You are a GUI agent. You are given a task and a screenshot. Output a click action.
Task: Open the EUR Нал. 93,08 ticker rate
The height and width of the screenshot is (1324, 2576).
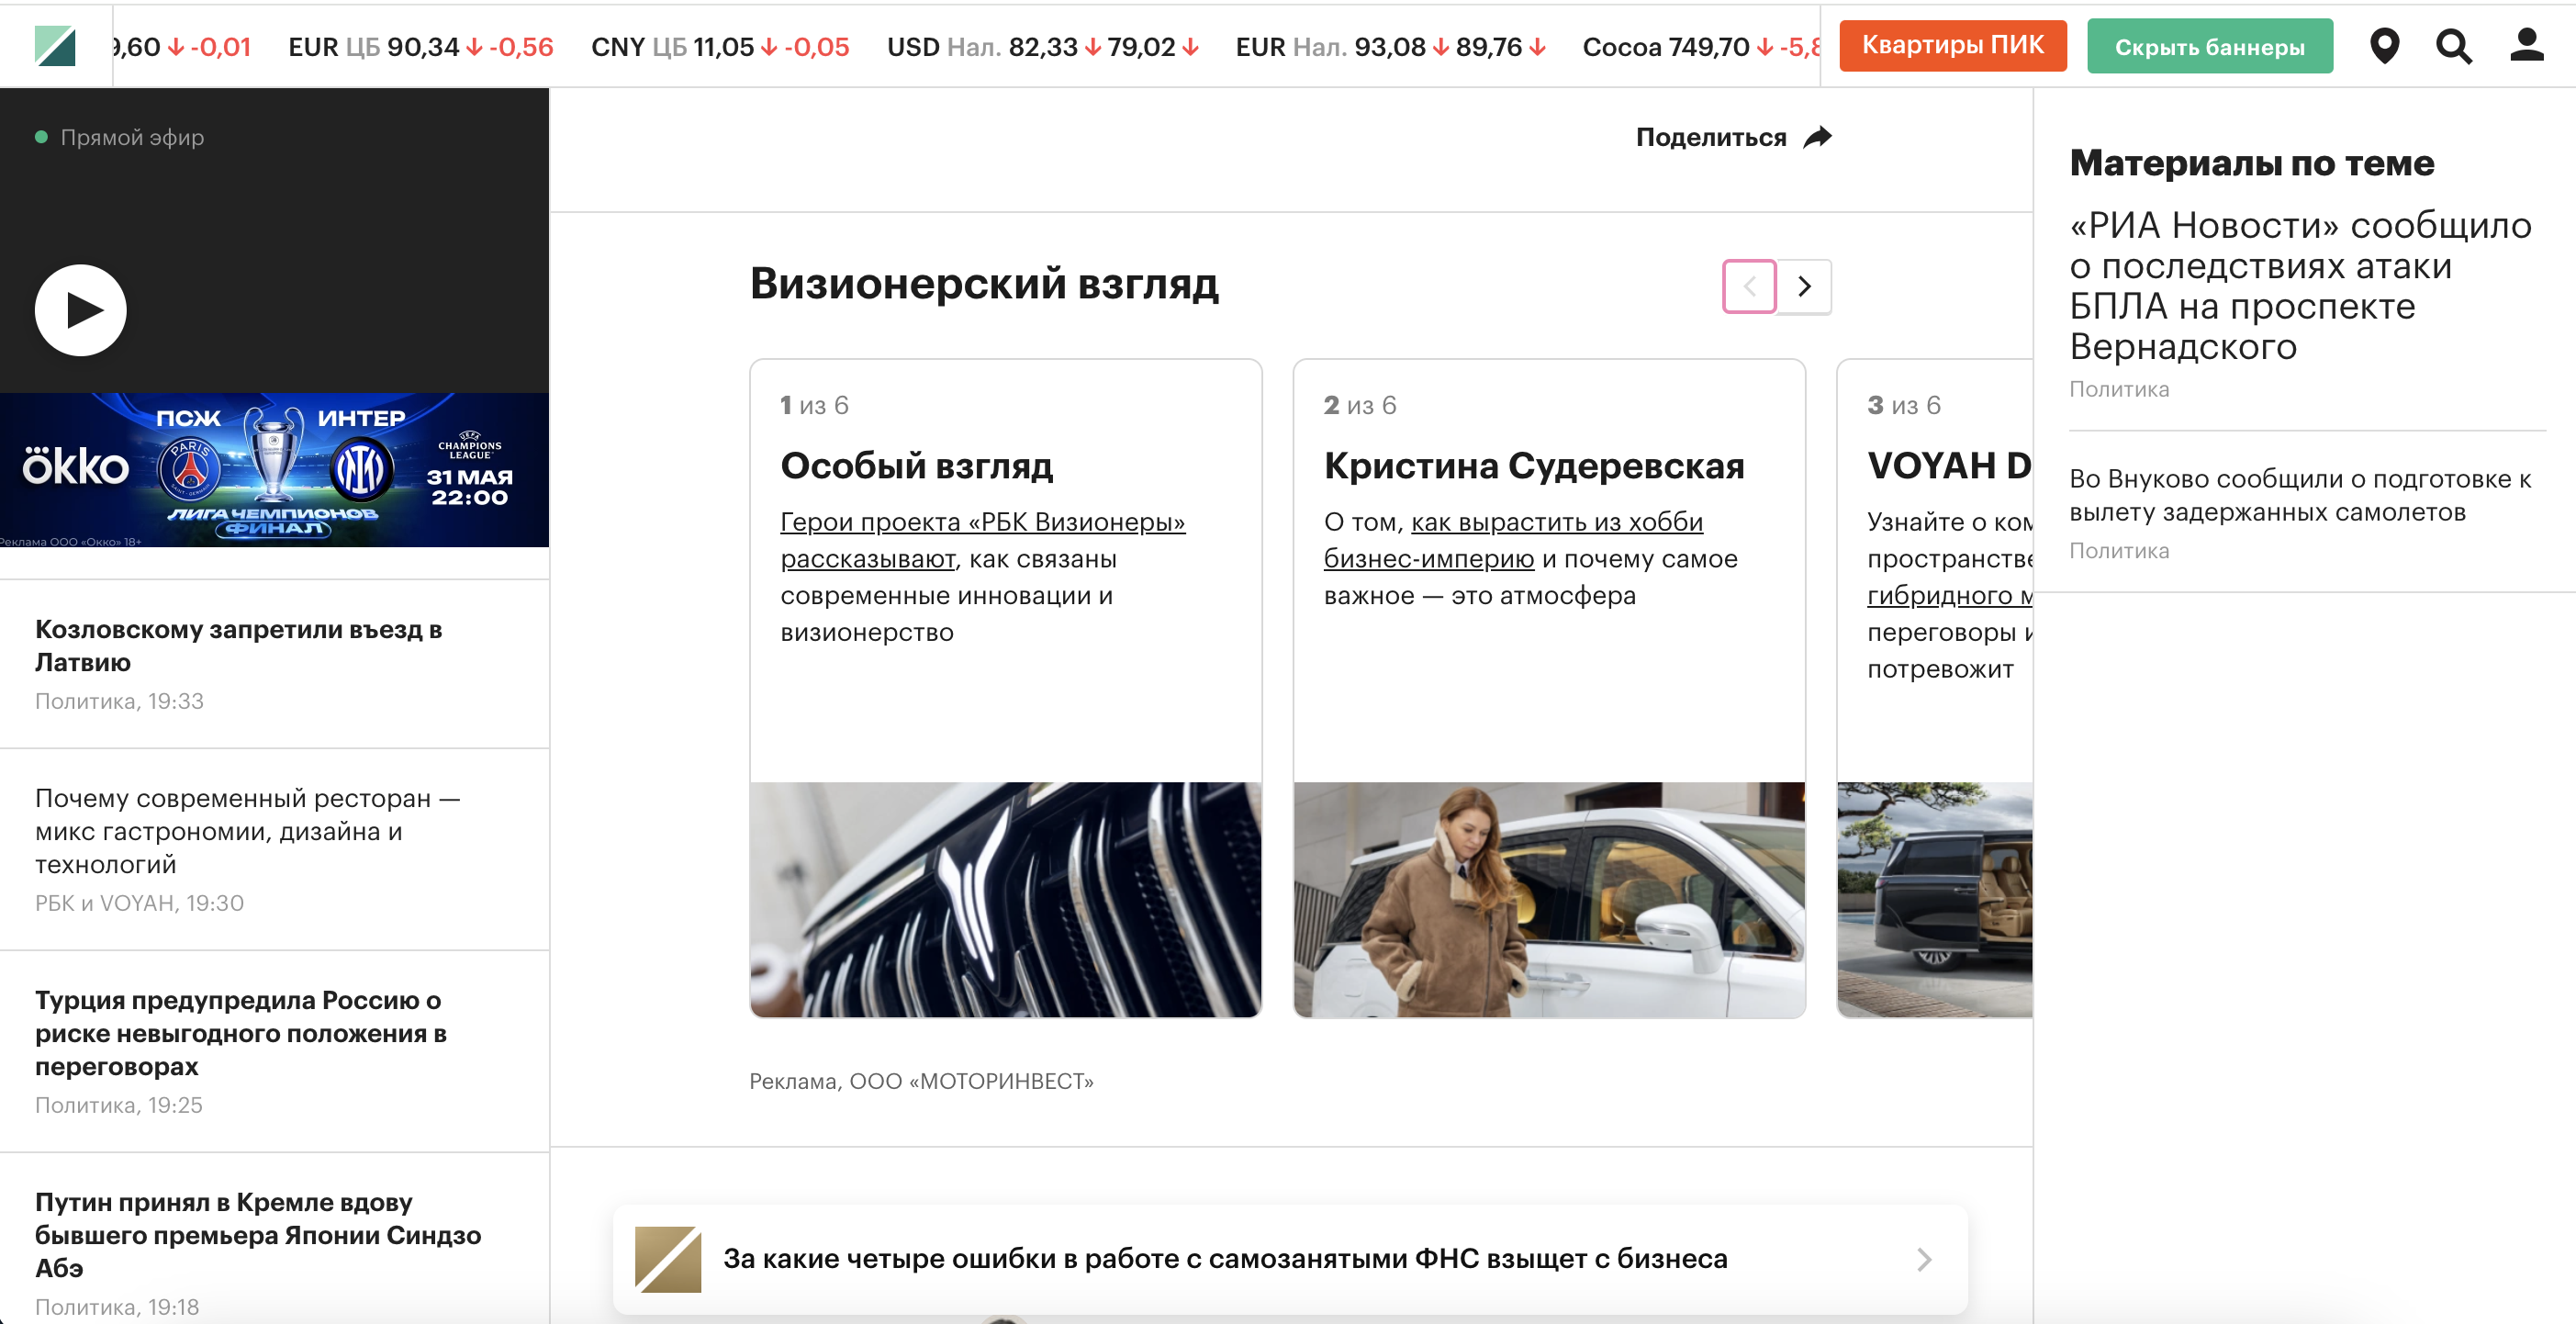[x=1391, y=47]
